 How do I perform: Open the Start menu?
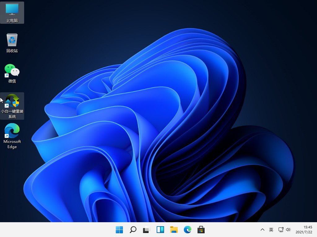(x=119, y=230)
